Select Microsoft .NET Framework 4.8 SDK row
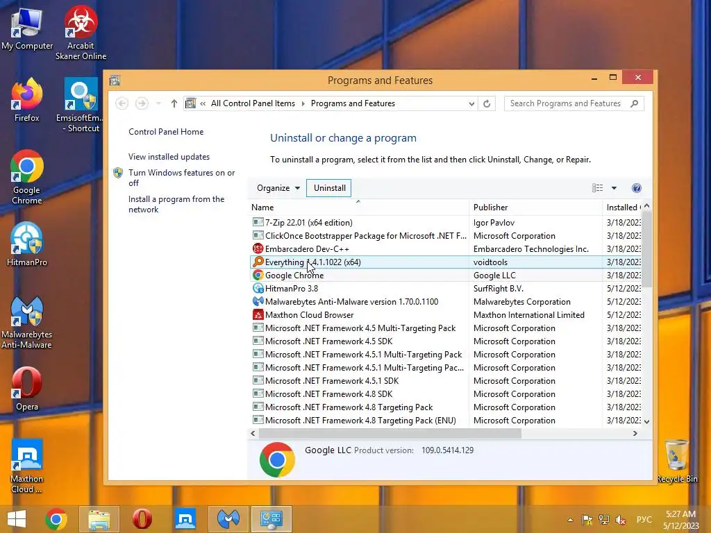 (x=445, y=394)
